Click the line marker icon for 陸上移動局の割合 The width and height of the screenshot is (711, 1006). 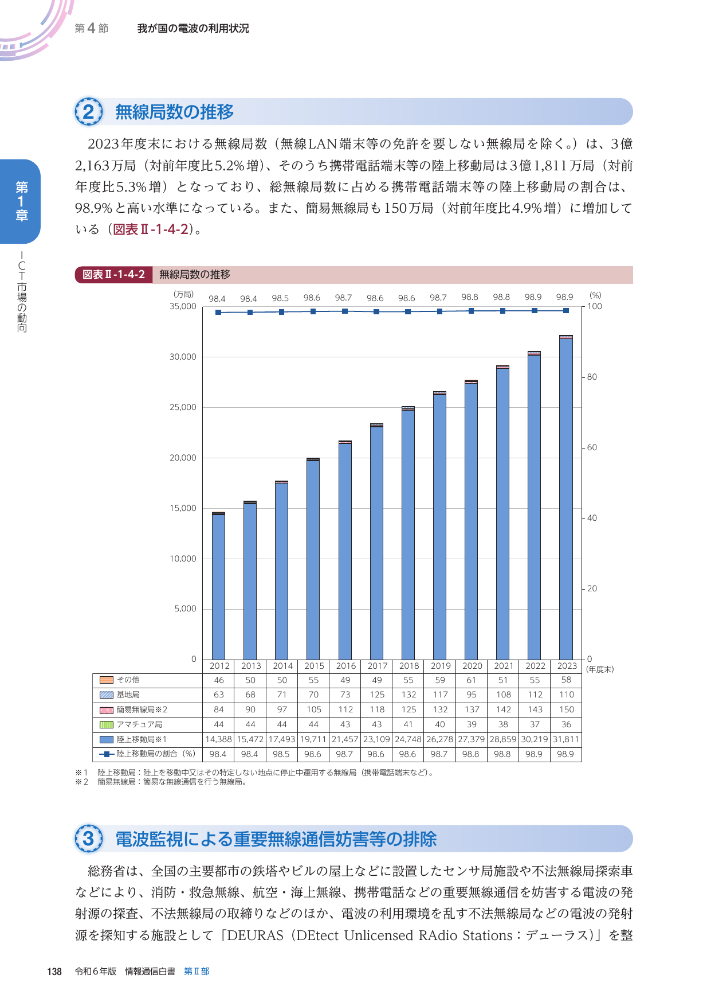pyautogui.click(x=107, y=754)
